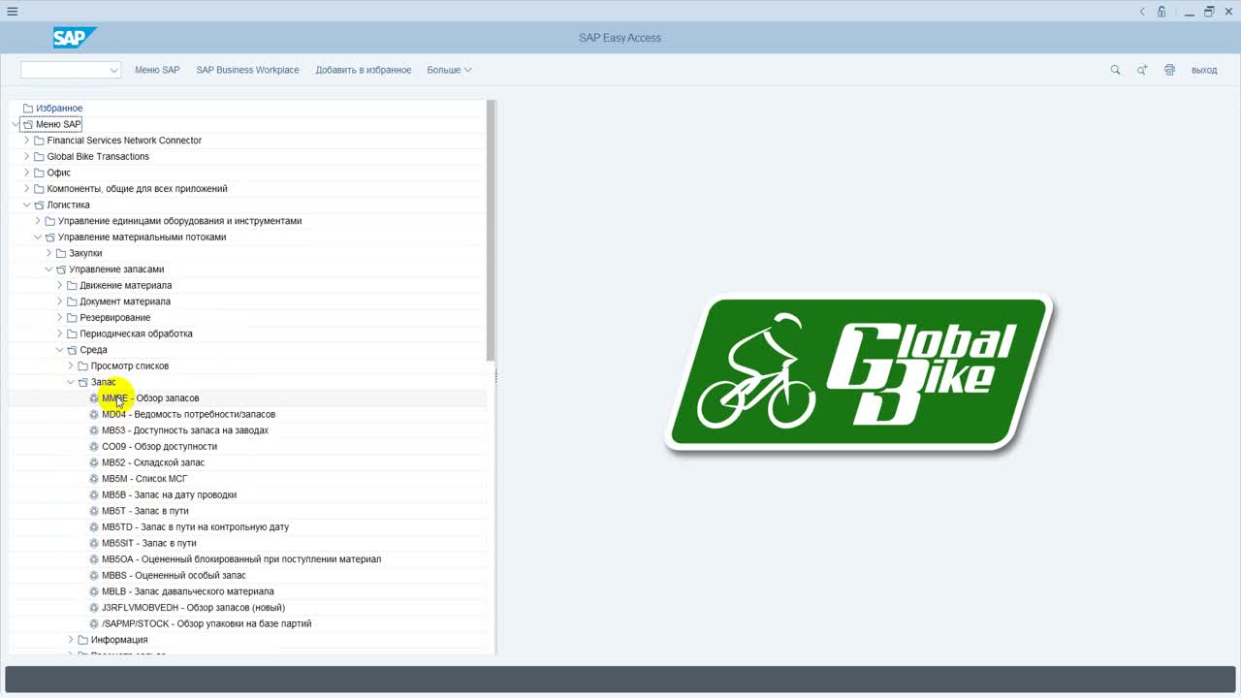1241x698 pixels.
Task: Click Добавить в избранное
Action: pos(364,70)
